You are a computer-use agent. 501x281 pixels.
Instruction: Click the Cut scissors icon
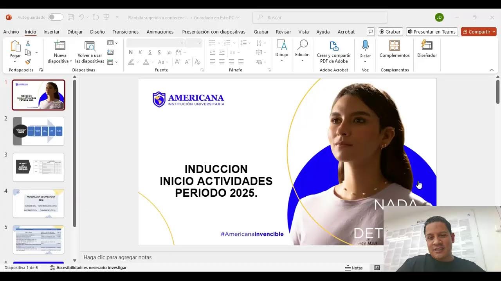pyautogui.click(x=28, y=43)
